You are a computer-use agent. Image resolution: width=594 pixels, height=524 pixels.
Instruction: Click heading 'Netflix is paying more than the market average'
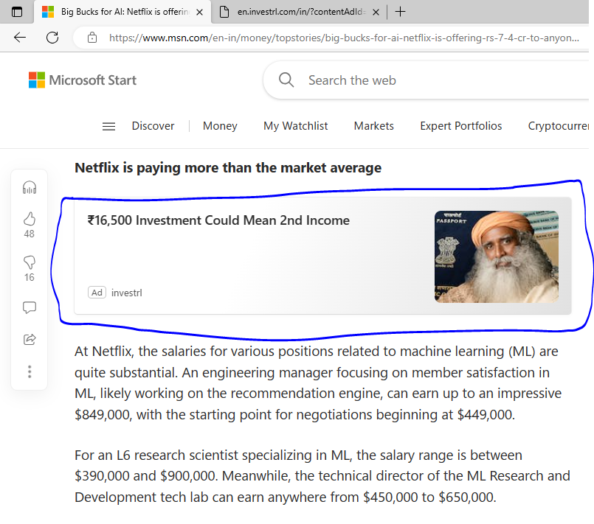[x=228, y=167]
